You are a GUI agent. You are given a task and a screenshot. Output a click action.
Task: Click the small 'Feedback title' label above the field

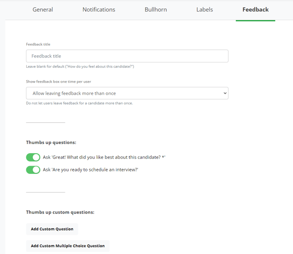[38, 44]
